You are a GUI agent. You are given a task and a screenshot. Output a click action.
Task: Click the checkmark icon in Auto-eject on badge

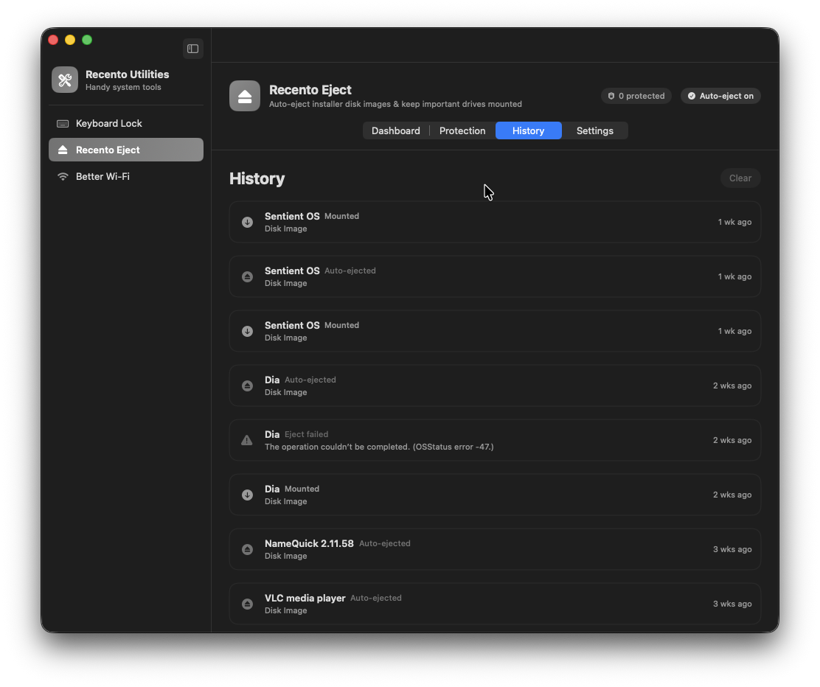(692, 97)
